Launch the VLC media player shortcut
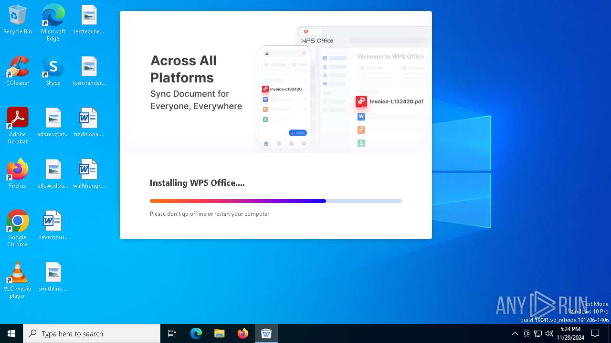Image resolution: width=611 pixels, height=343 pixels. click(18, 280)
